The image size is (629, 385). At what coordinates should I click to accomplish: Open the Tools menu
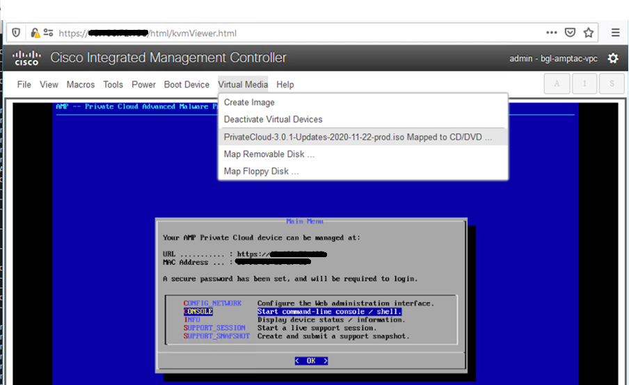113,85
